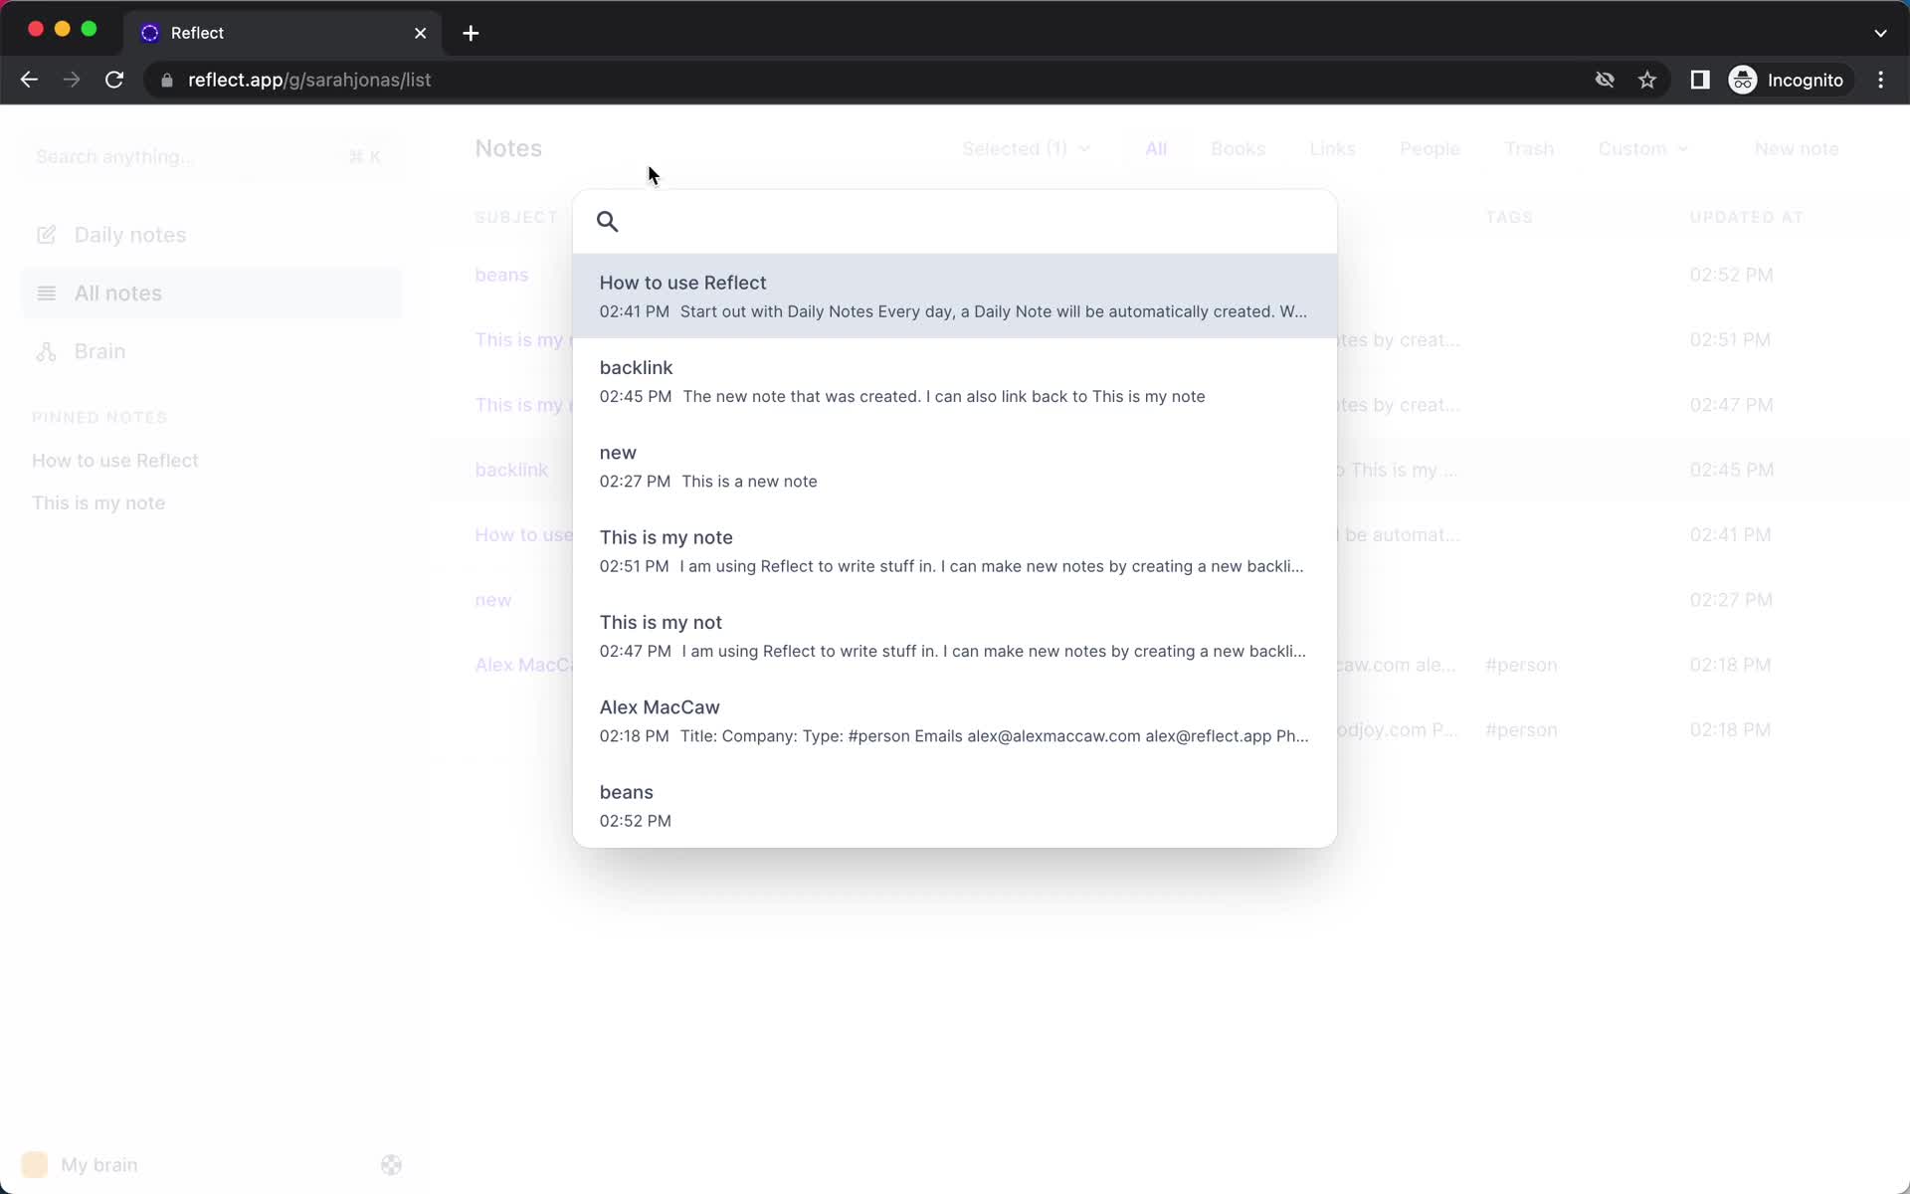Screen dimensions: 1910x1194
Task: Click the browser extensions icon
Action: coord(1700,80)
